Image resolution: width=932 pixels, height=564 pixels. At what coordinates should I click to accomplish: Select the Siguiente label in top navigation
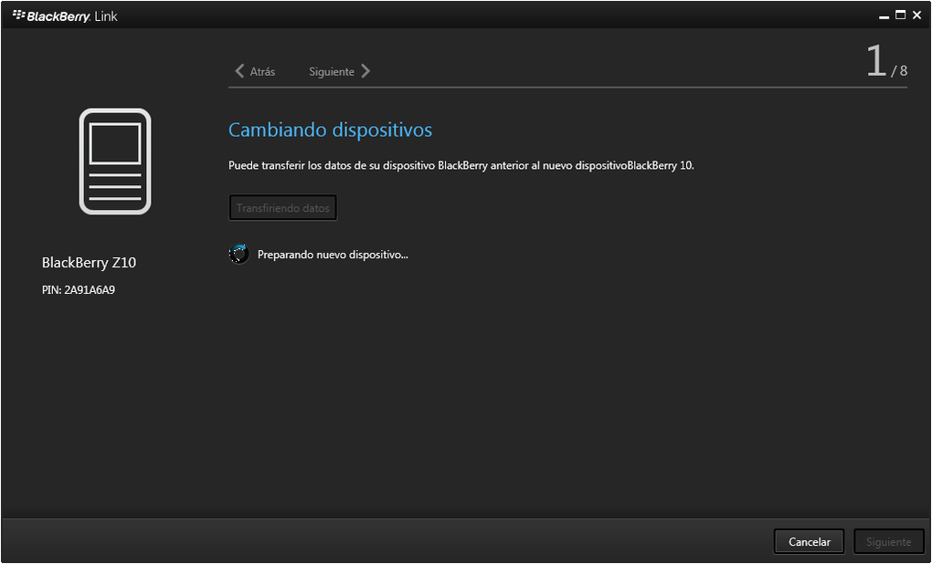tap(332, 71)
